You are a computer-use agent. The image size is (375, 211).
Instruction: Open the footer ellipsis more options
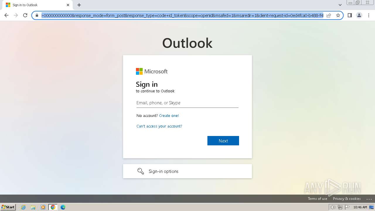[x=369, y=199]
